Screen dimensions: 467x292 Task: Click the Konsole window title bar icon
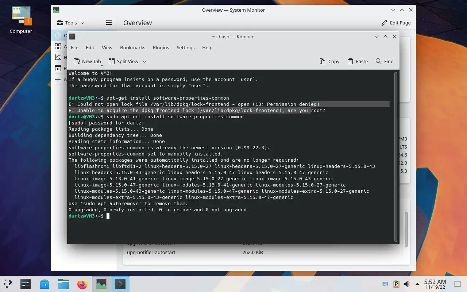click(x=72, y=36)
